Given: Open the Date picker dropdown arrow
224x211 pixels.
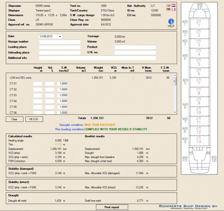Looking at the screenshot, I should click(60, 37).
